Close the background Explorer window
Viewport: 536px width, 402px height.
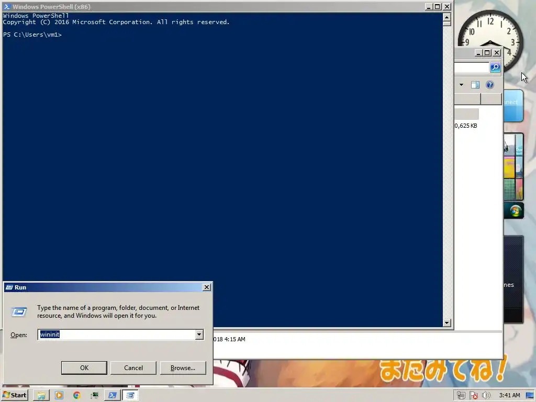point(497,53)
